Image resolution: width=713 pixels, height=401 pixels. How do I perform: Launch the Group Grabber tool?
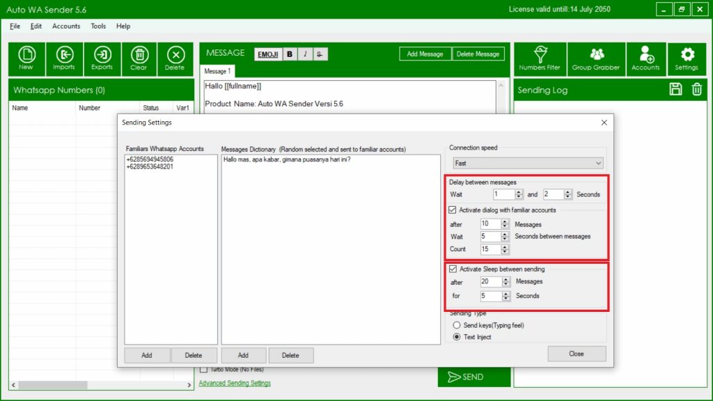click(596, 58)
